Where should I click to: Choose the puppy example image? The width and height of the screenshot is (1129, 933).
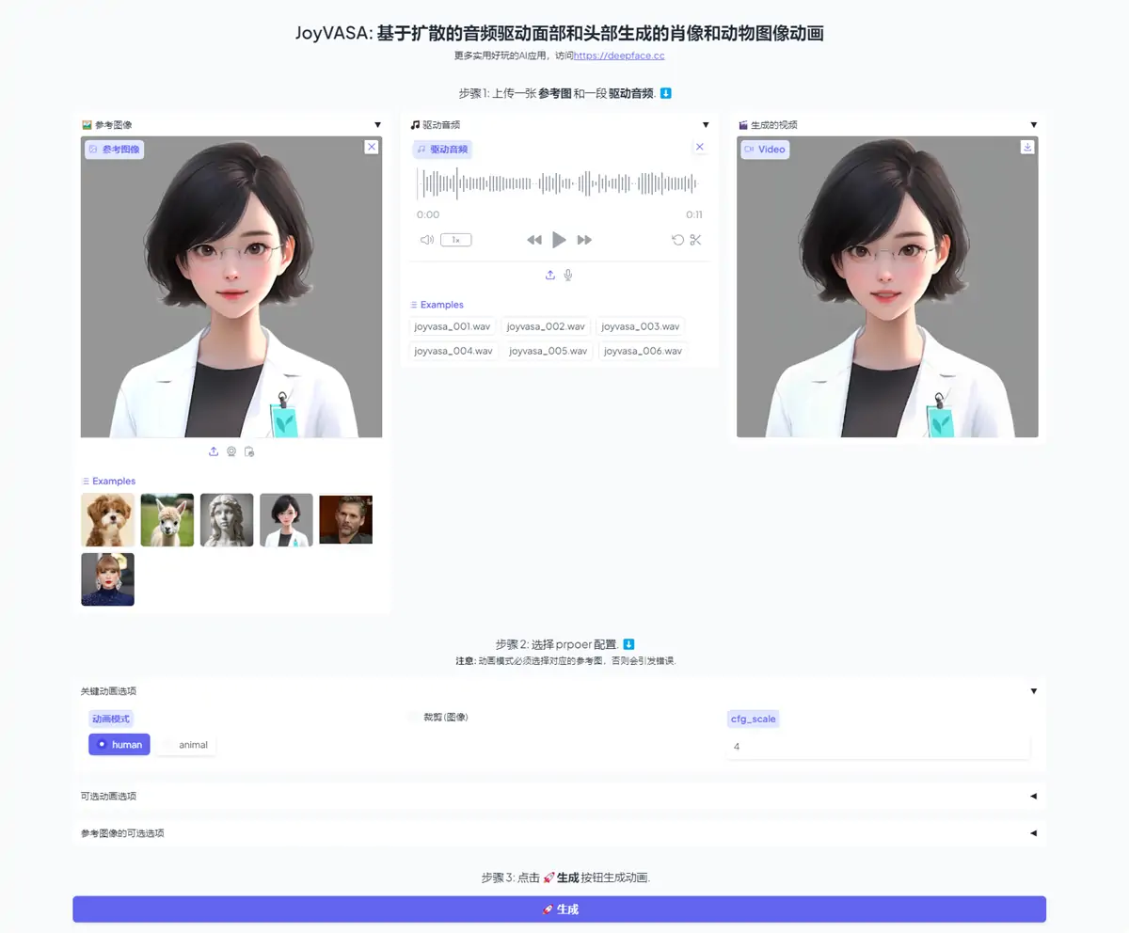[107, 520]
